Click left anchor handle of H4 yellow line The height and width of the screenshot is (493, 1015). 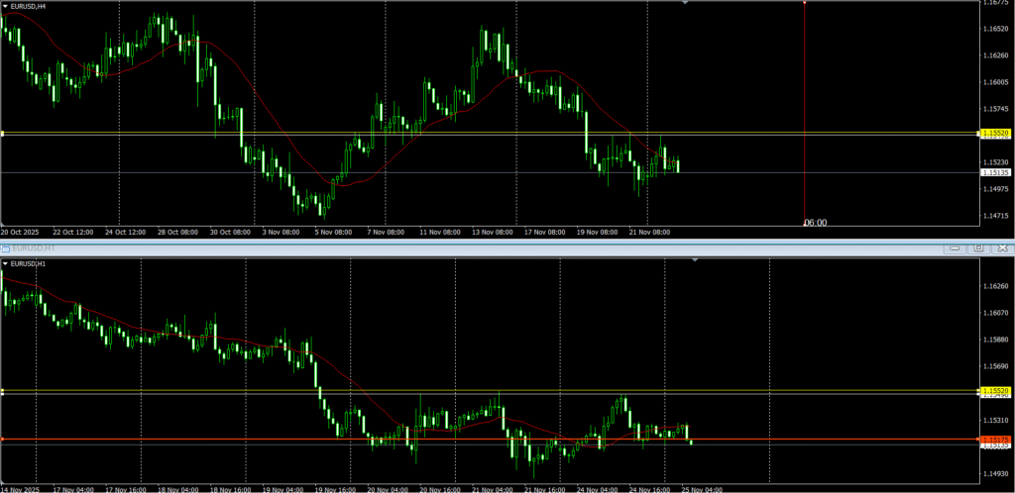coord(3,133)
